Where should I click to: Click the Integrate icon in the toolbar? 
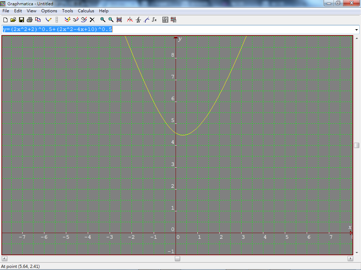tap(154, 20)
